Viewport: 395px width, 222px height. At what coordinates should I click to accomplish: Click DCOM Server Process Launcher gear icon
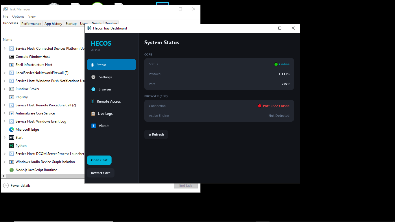click(x=12, y=154)
